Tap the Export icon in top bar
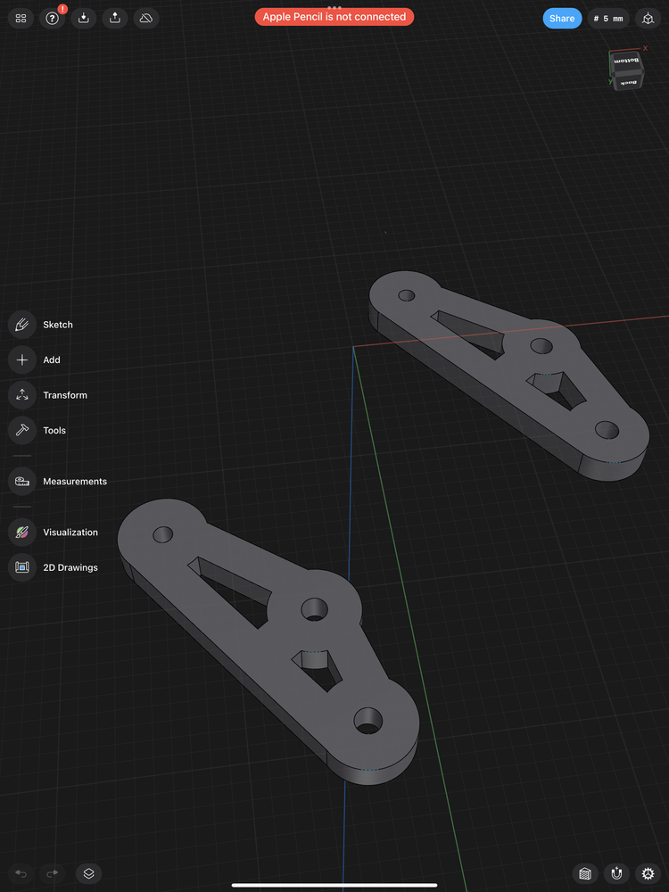 (114, 18)
